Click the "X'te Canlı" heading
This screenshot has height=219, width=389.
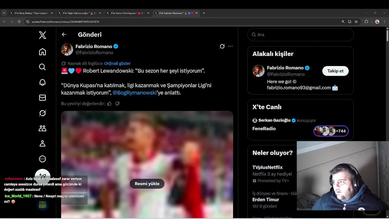point(267,107)
